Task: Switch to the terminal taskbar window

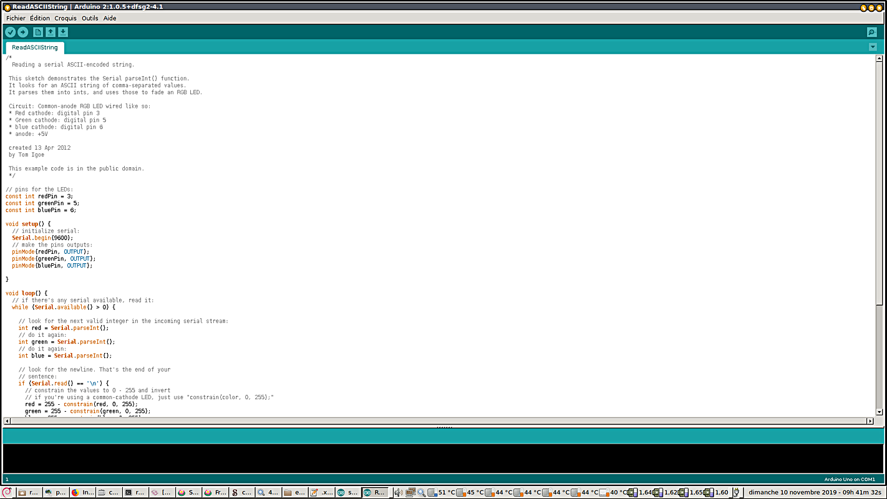Action: point(135,492)
